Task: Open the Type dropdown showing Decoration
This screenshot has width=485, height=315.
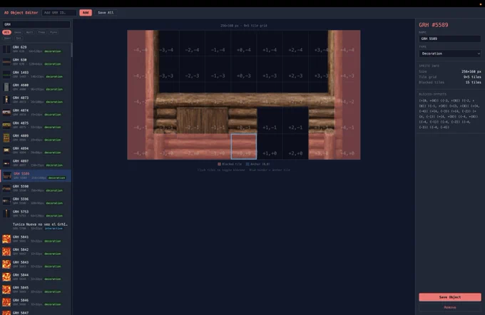Action: pyautogui.click(x=450, y=53)
